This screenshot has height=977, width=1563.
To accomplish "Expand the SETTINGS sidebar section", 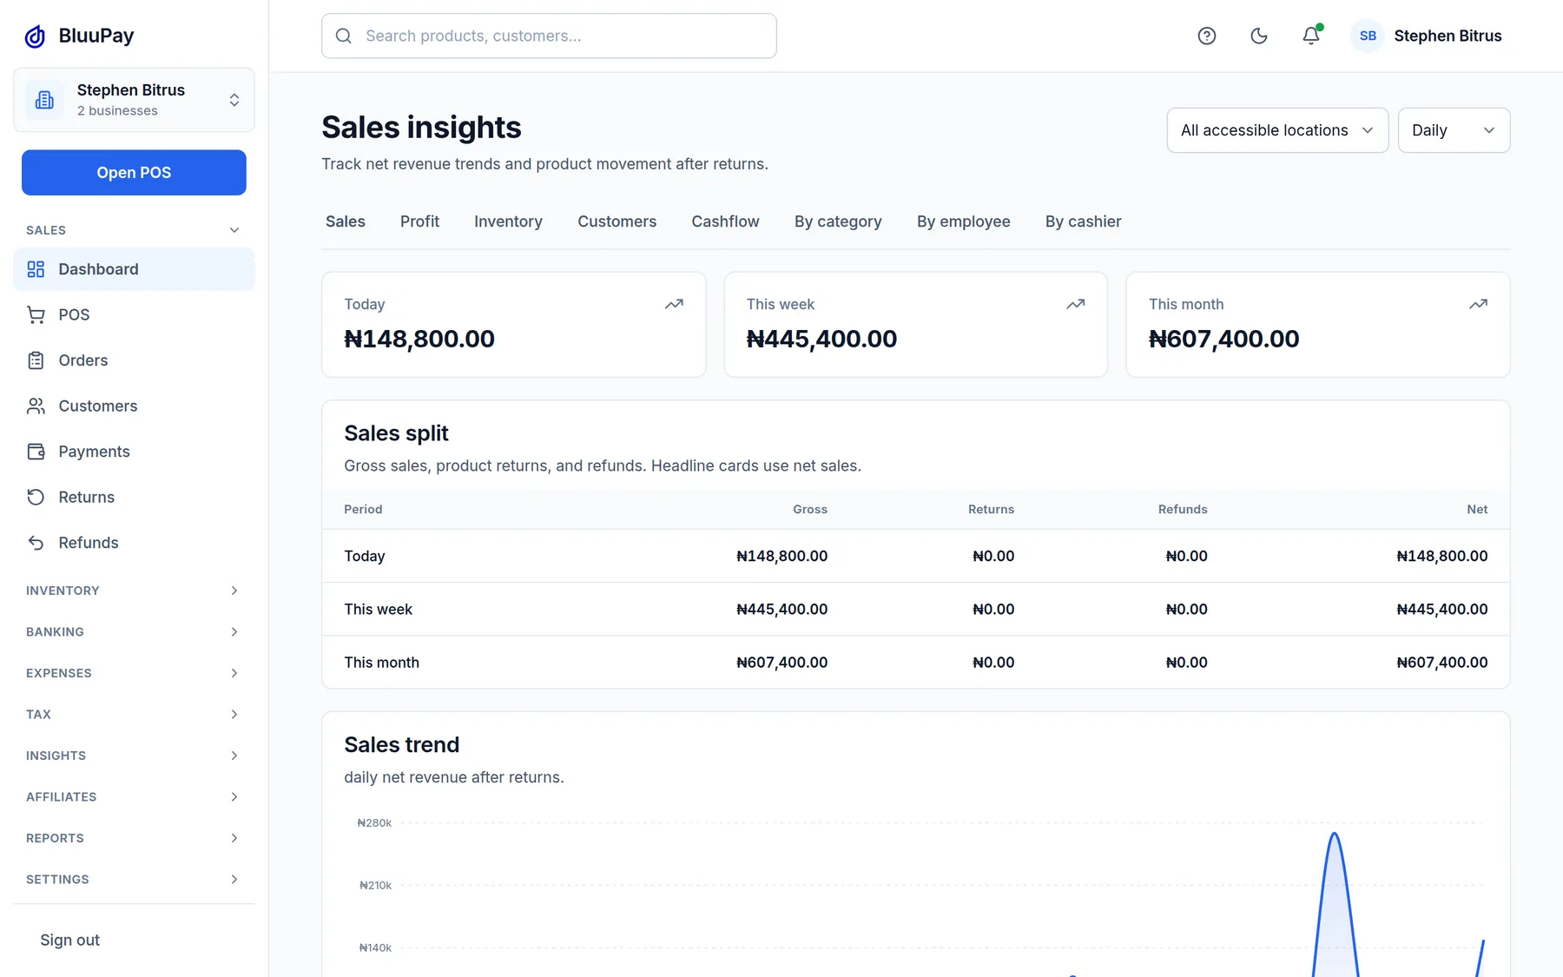I will (x=134, y=879).
